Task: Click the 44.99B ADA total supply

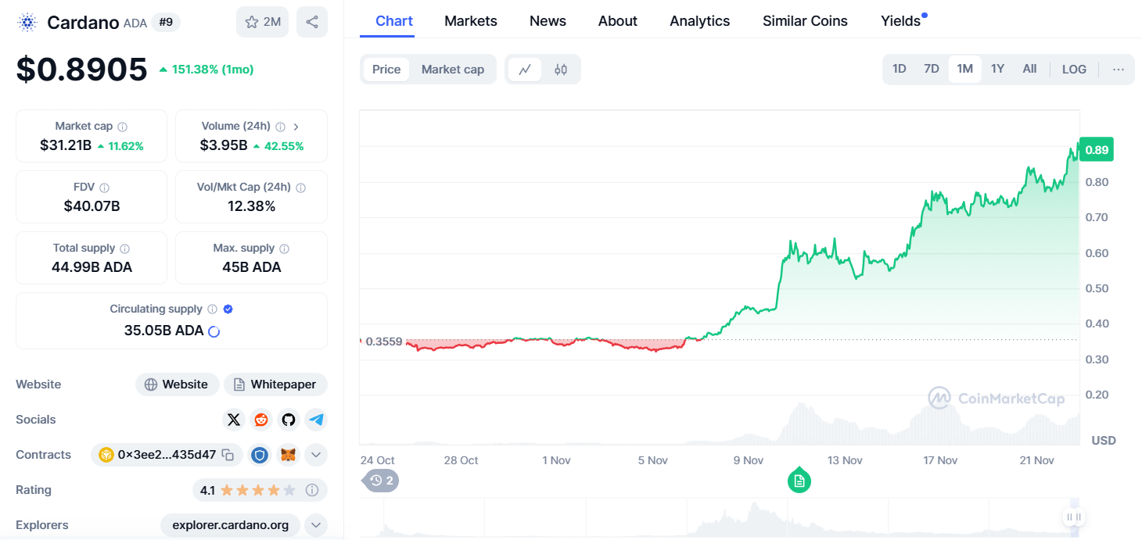Action: (92, 267)
